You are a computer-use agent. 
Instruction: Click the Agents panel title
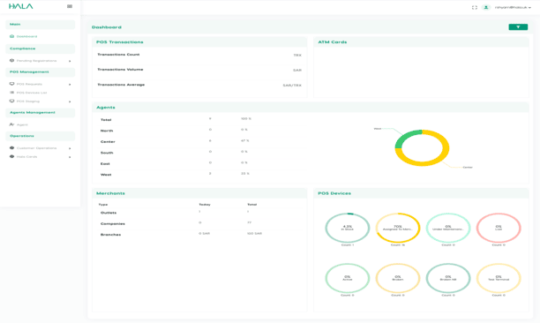pyautogui.click(x=106, y=108)
